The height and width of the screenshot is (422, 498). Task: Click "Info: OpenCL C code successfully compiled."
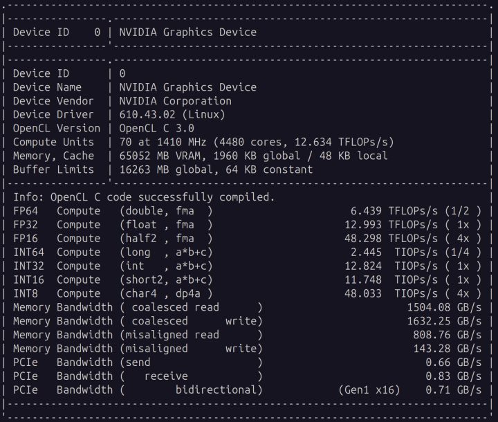coord(144,197)
